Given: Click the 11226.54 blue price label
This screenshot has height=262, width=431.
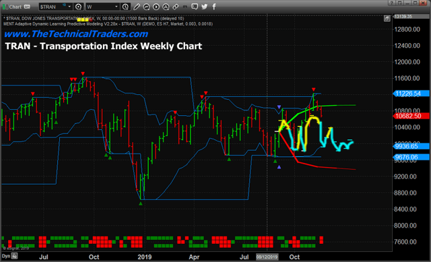Looking at the screenshot, I should click(411, 94).
